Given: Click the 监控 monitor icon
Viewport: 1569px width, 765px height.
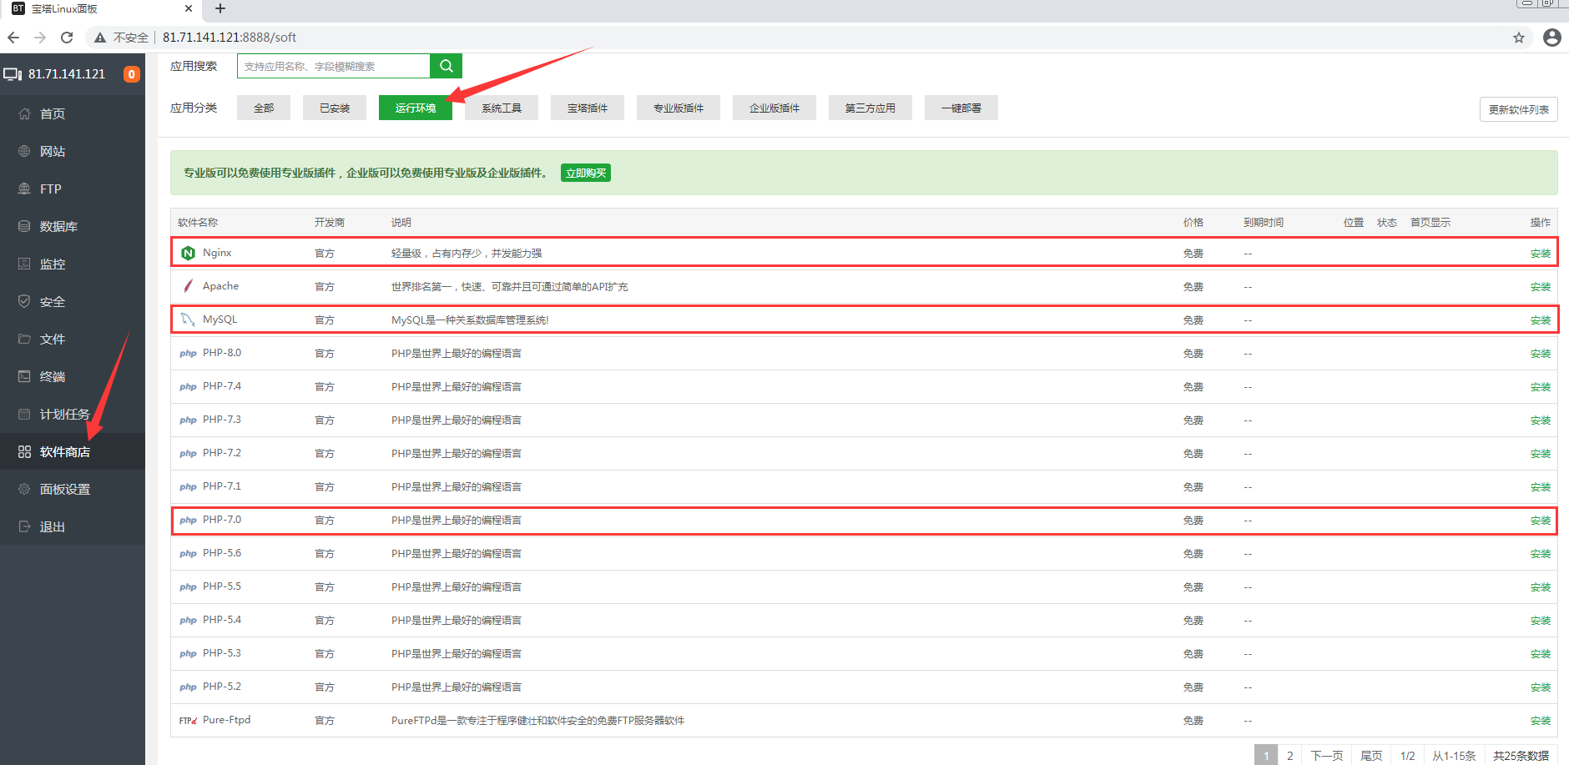Looking at the screenshot, I should (24, 264).
